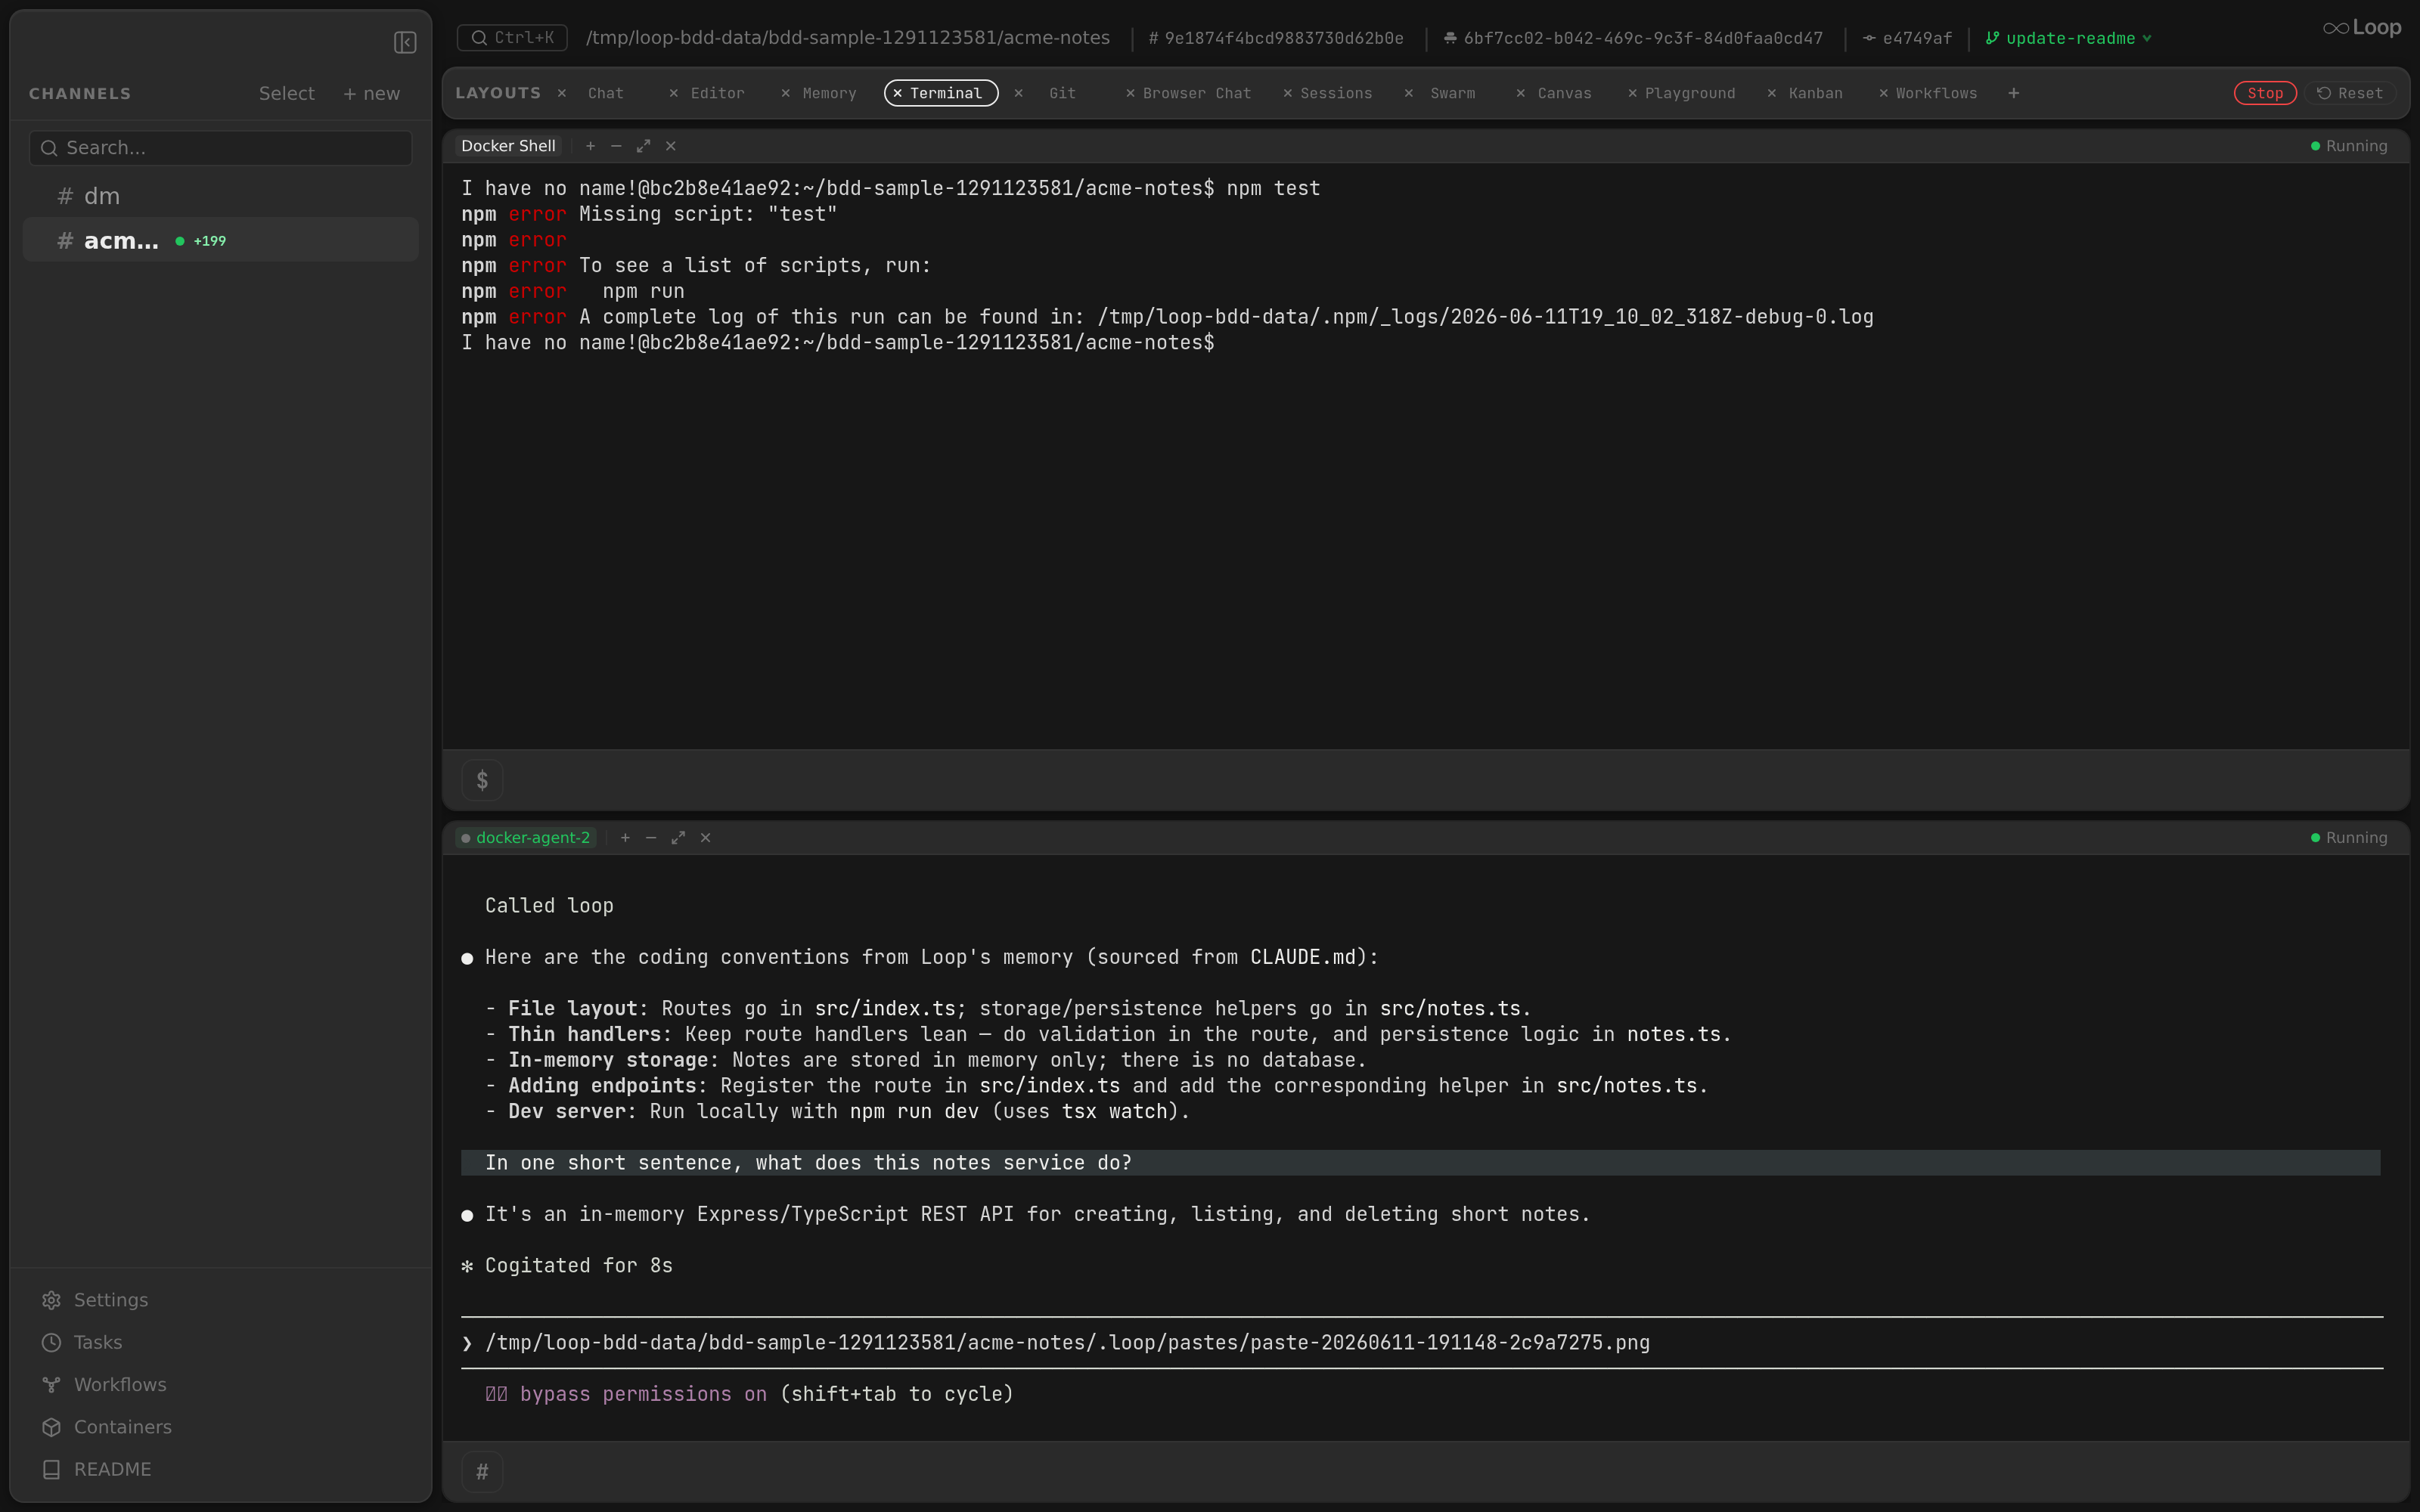Open the acm... channel with +199

pos(221,240)
